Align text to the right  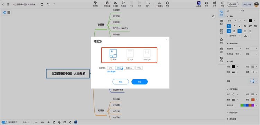click(250, 31)
